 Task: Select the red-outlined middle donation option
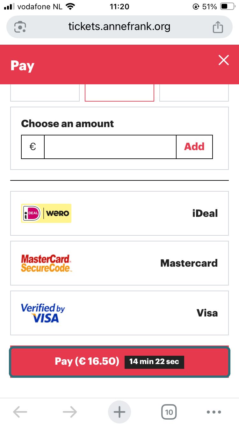tap(119, 93)
